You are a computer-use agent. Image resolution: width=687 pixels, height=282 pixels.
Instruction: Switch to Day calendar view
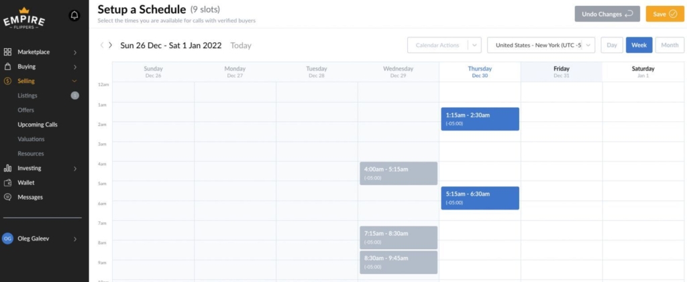click(x=611, y=45)
